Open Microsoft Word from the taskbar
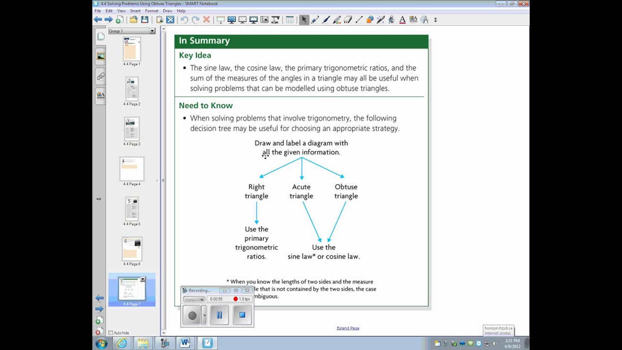The image size is (622, 350). [x=185, y=344]
